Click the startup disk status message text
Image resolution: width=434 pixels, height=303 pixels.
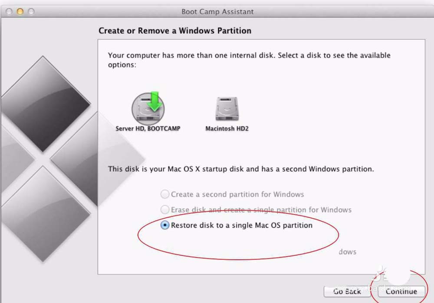[241, 169]
